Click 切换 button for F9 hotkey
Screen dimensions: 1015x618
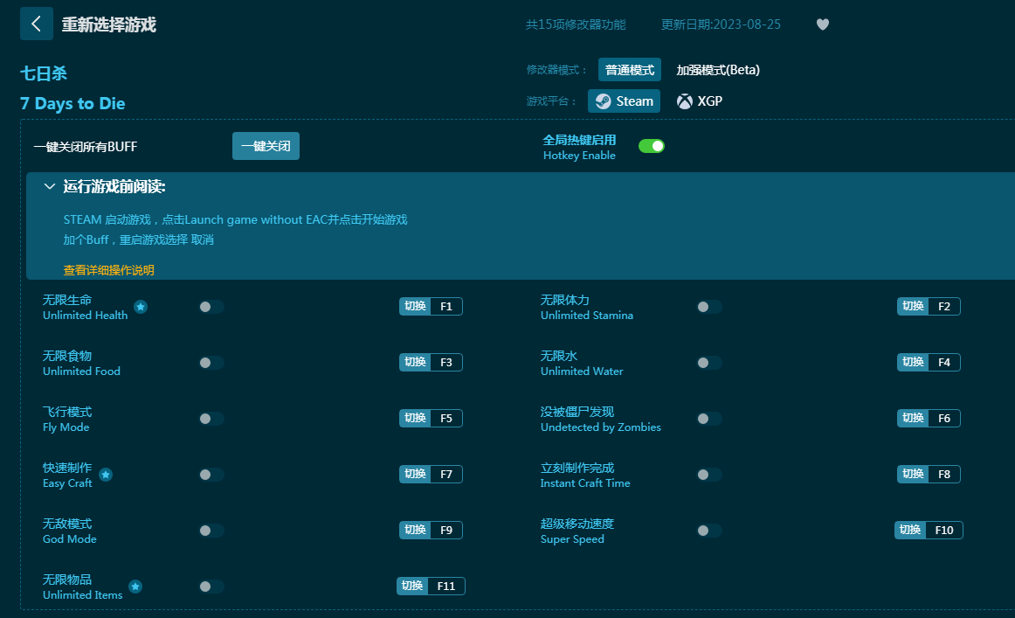pyautogui.click(x=415, y=530)
